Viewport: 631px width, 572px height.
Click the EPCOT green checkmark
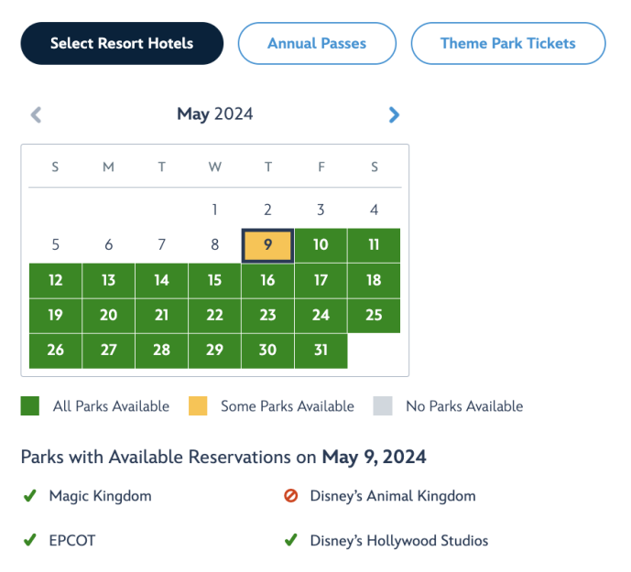30,540
